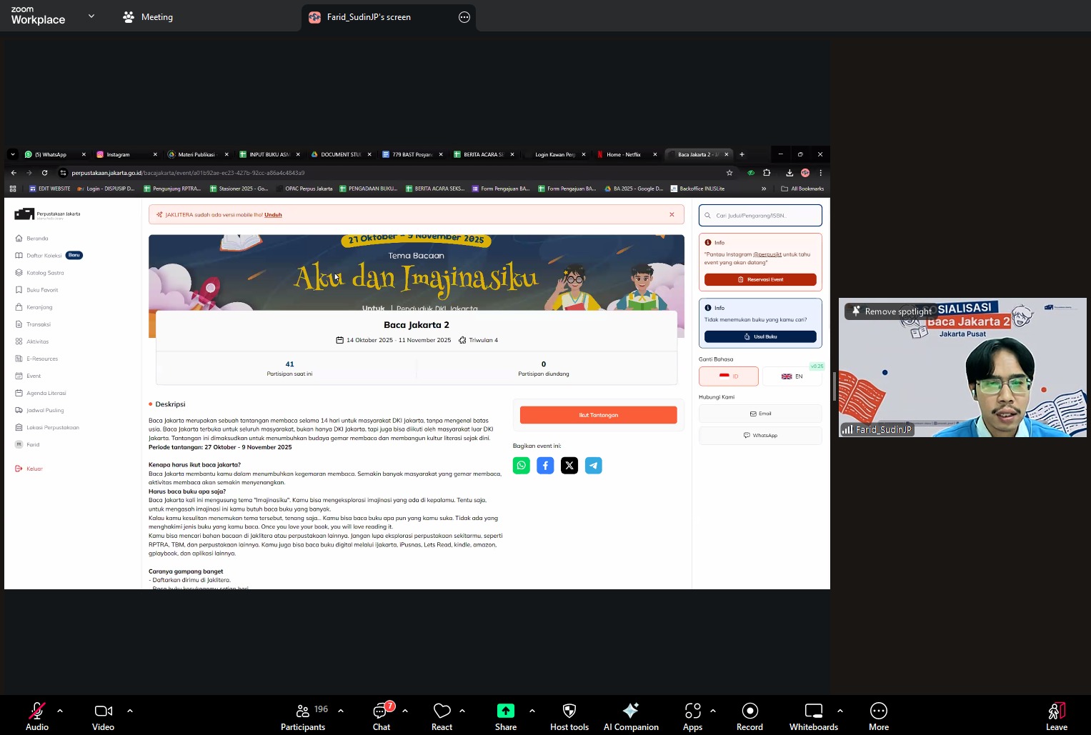This screenshot has height=735, width=1091.
Task: Click the green Share screen icon
Action: pyautogui.click(x=506, y=711)
